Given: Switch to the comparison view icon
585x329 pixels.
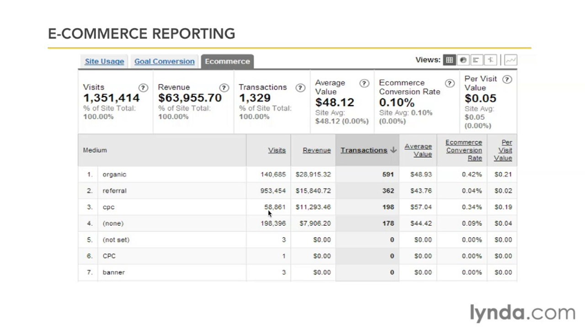Looking at the screenshot, I should tap(490, 60).
